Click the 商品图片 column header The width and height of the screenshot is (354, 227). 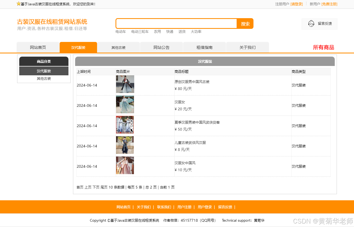(123, 72)
